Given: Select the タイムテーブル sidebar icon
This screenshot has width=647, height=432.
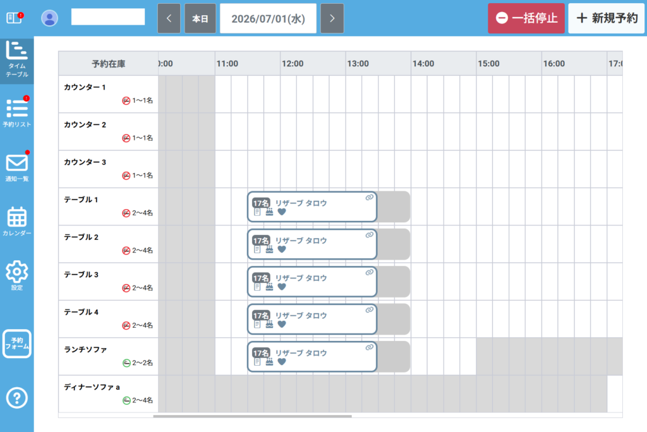Looking at the screenshot, I should 17,60.
